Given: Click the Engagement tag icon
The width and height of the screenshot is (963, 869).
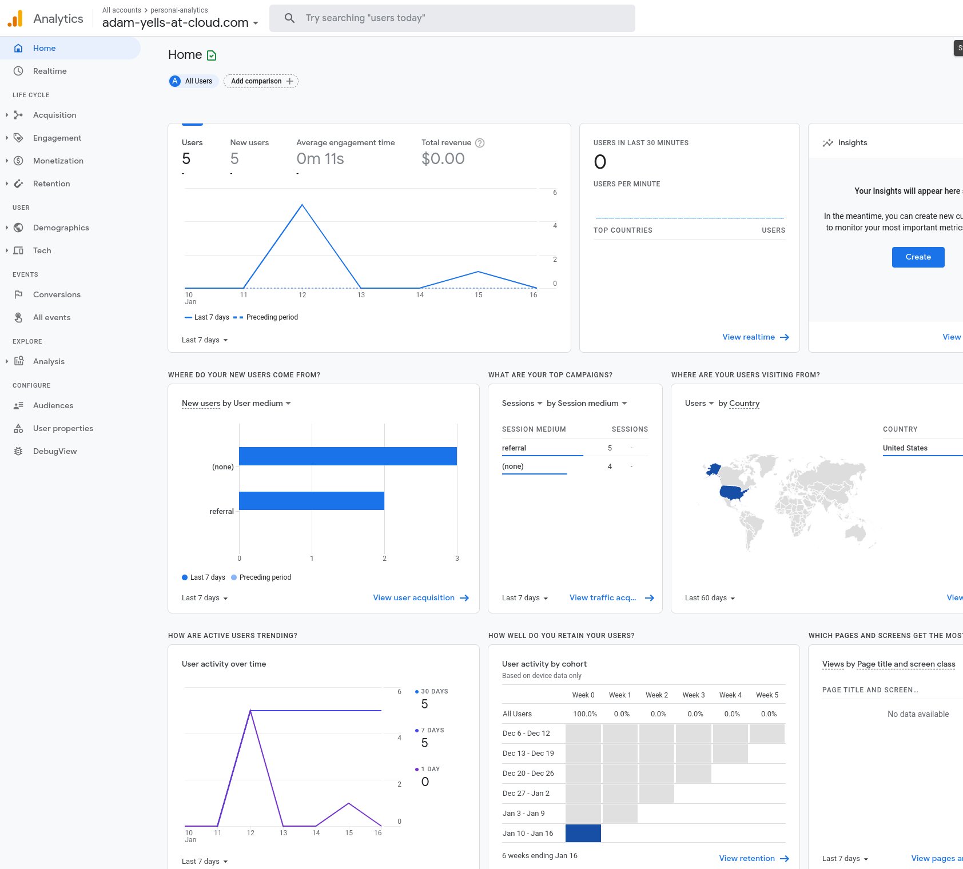Looking at the screenshot, I should (x=18, y=138).
